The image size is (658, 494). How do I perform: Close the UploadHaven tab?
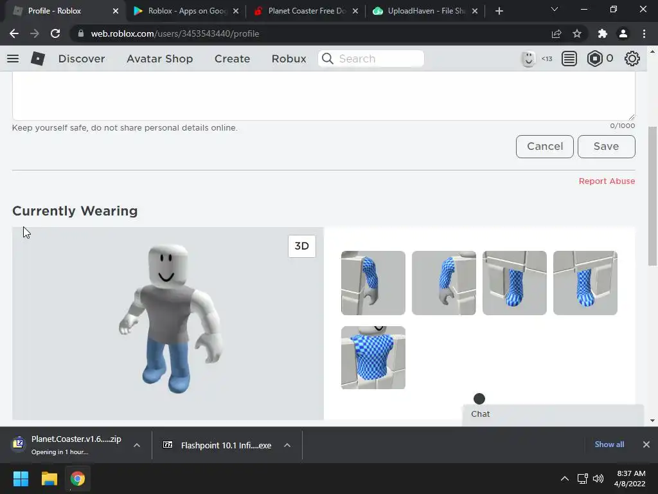point(475,11)
